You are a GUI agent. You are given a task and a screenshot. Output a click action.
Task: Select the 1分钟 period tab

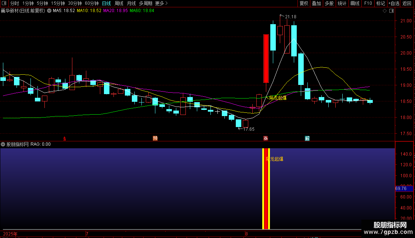click(x=28, y=3)
